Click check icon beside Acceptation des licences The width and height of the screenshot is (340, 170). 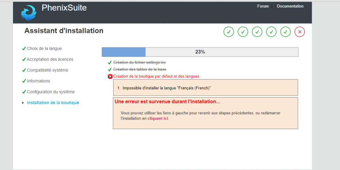point(24,59)
